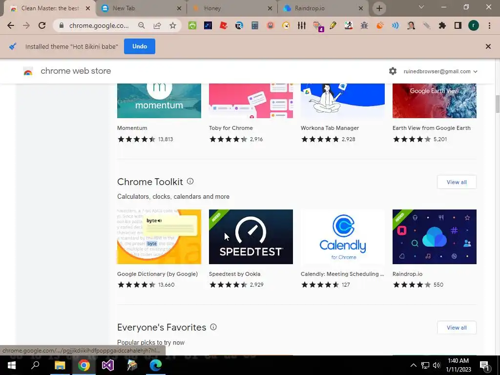Open Google Dictionary thumbnail
This screenshot has width=500, height=375.
pyautogui.click(x=159, y=237)
